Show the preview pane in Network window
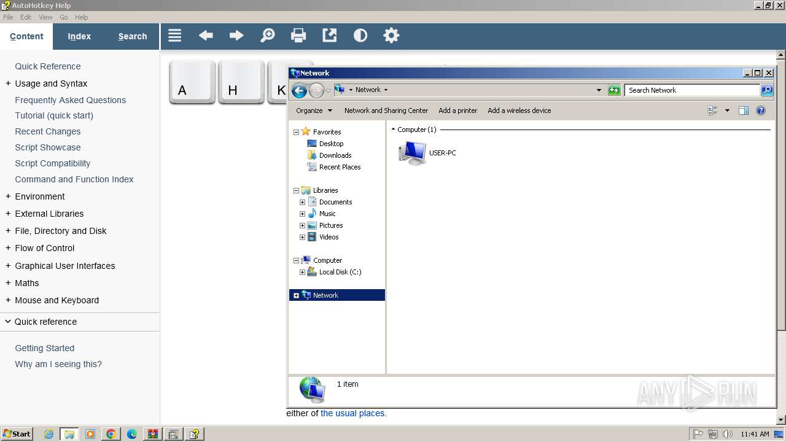 tap(744, 110)
